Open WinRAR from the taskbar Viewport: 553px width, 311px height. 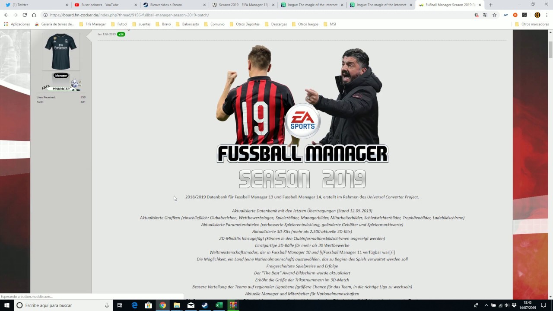pyautogui.click(x=233, y=305)
